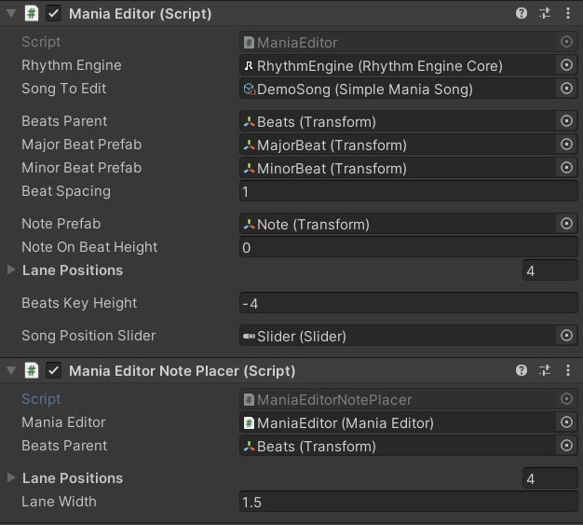This screenshot has height=525, width=583.
Task: Expand Lane Positions in Mania Editor
Action: coord(11,270)
